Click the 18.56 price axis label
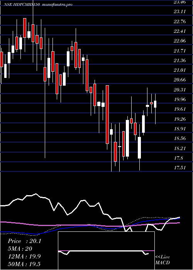The image size is (193, 270). 180,138
